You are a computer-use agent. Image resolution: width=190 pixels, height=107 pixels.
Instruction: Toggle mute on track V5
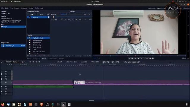pos(1,72)
